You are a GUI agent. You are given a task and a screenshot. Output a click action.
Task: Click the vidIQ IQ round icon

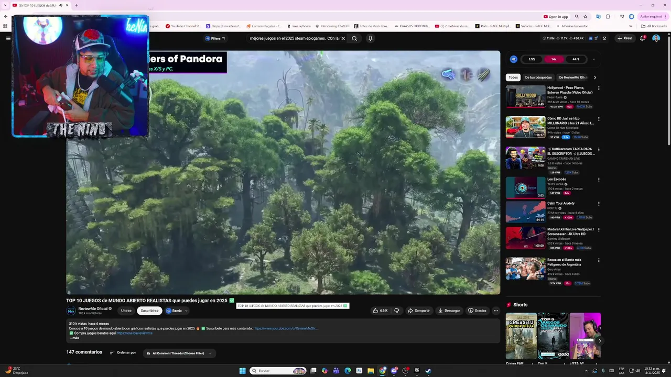pyautogui.click(x=513, y=59)
